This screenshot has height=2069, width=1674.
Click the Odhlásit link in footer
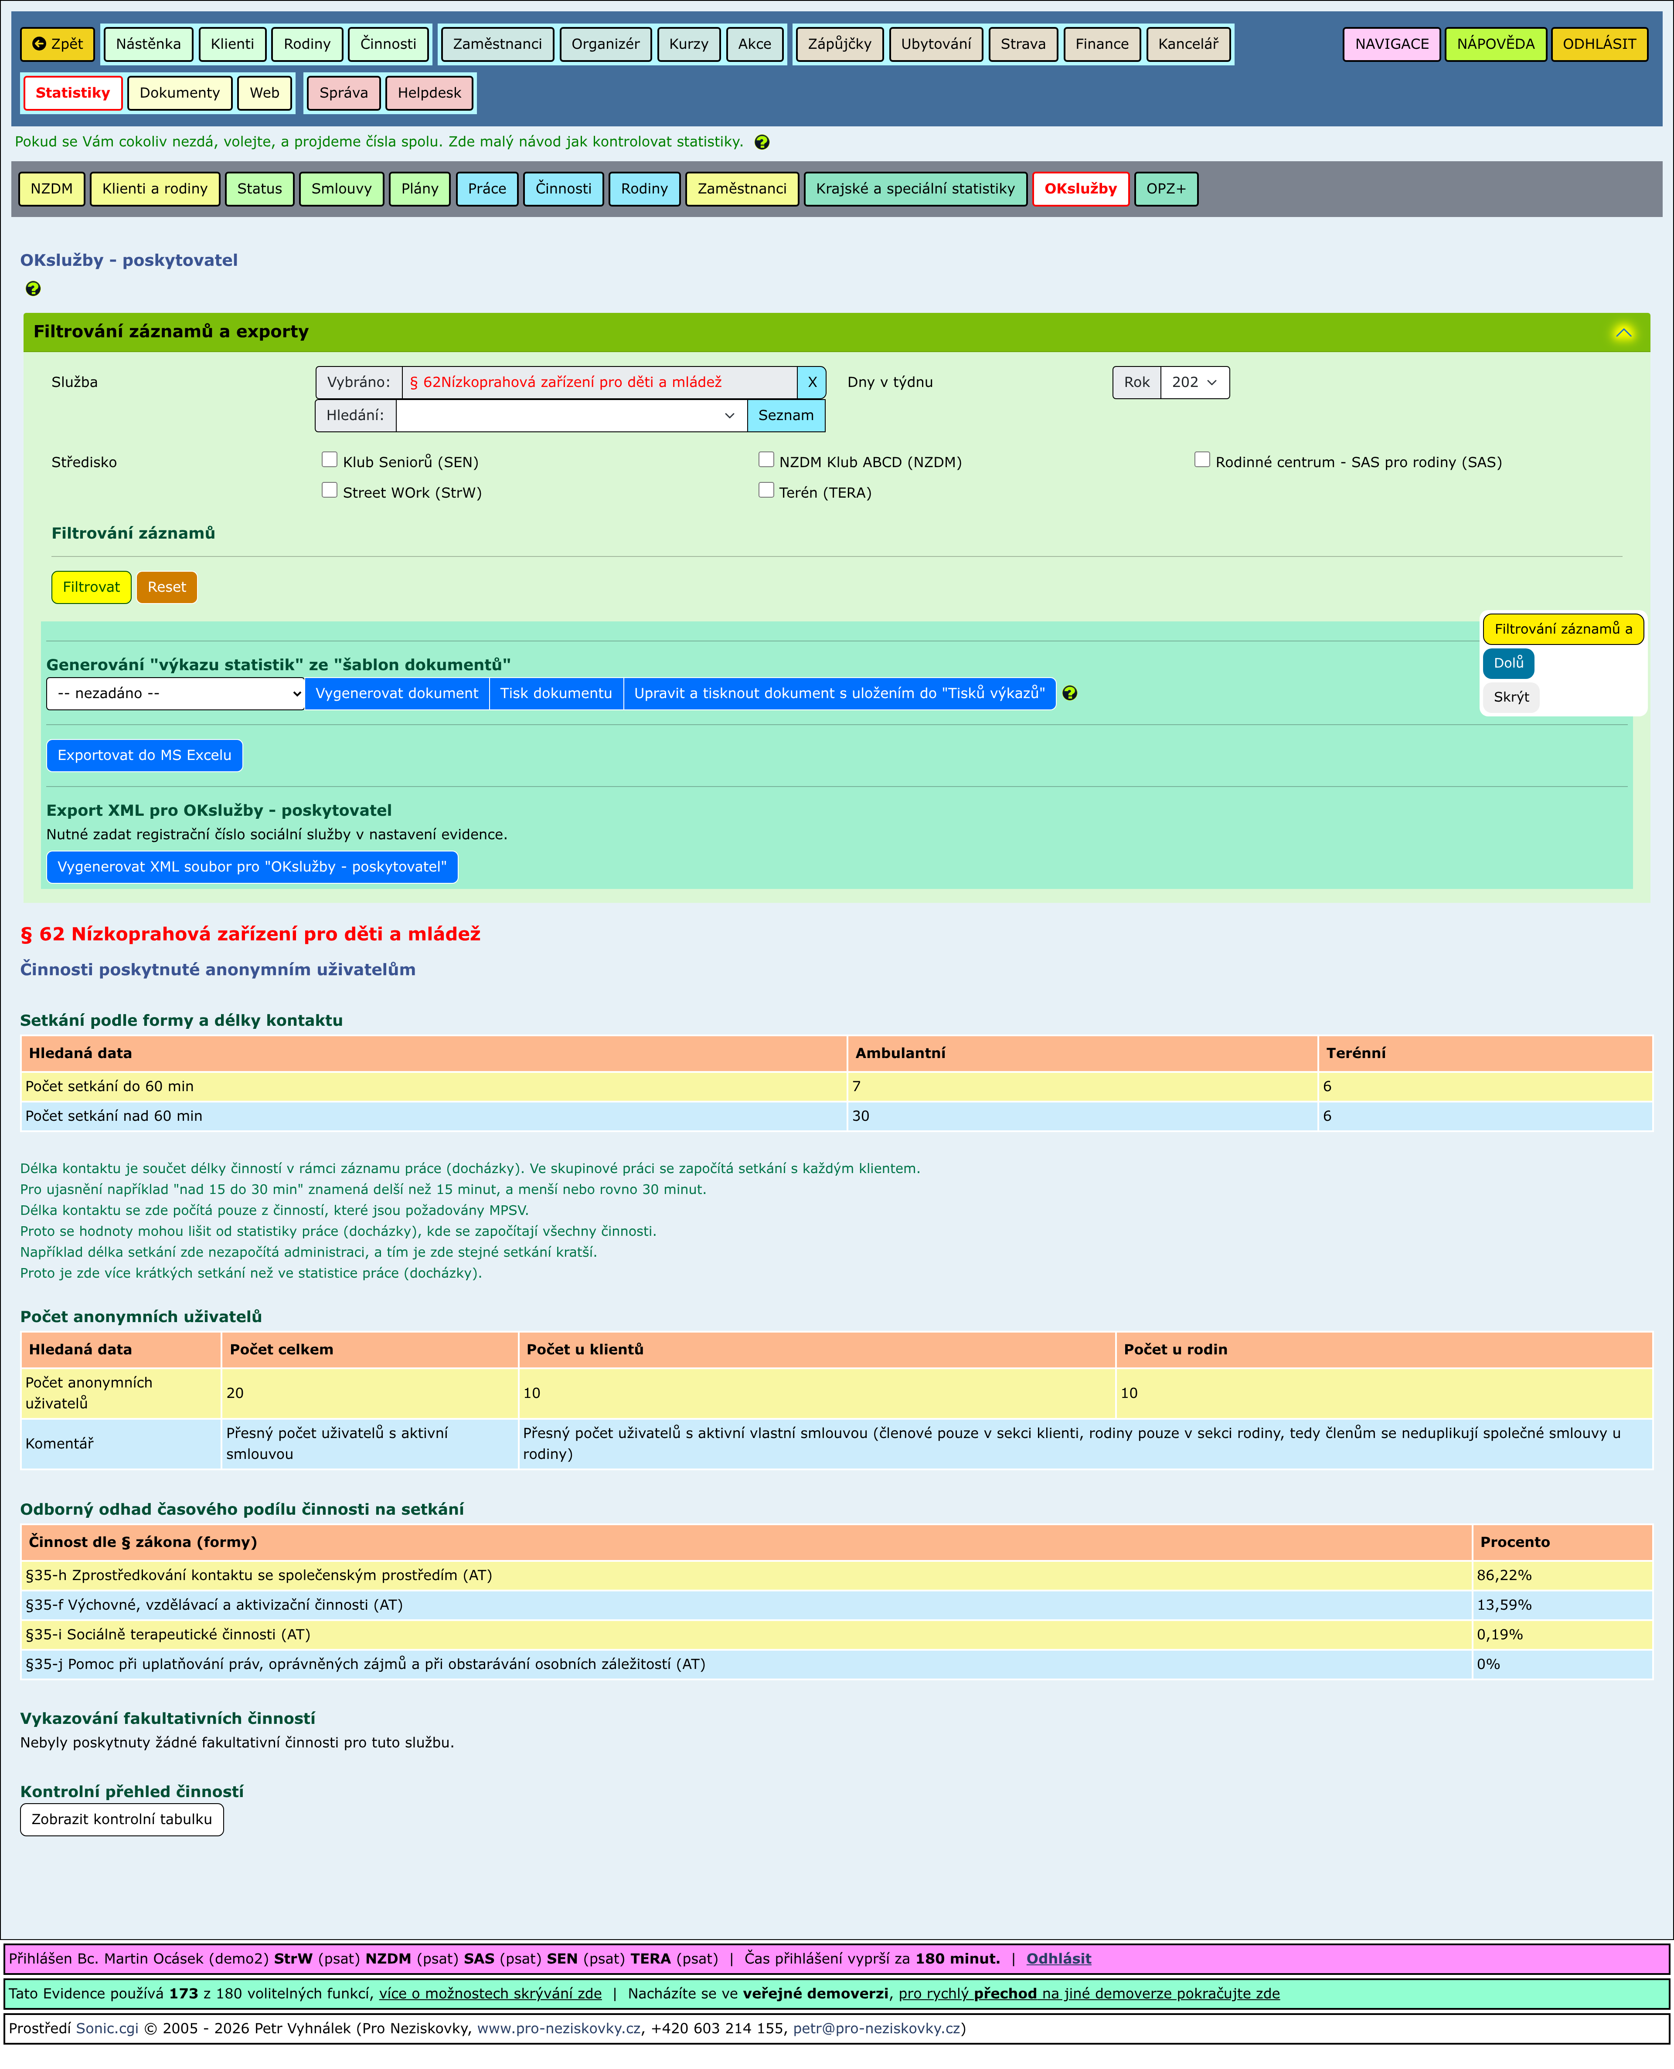pyautogui.click(x=1058, y=1959)
